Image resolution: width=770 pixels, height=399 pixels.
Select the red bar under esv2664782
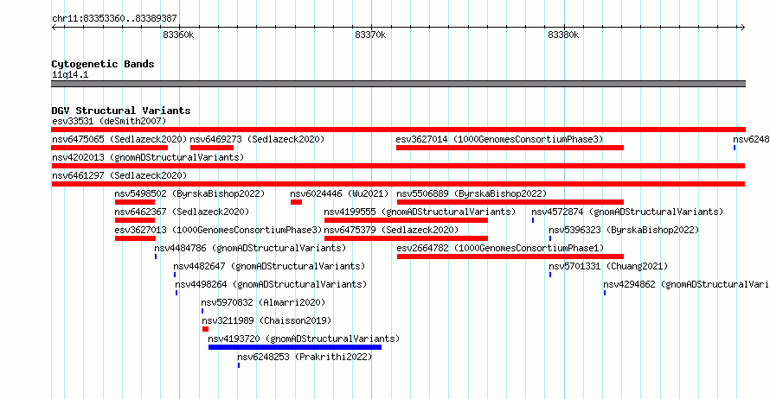[510, 256]
